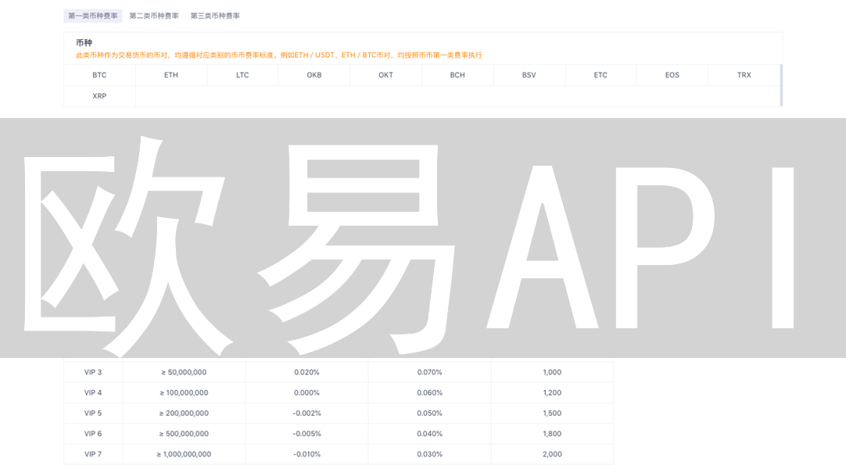Screen dimensions: 846x476
Task: Open the 第二类币种费率 tab
Action: [154, 16]
